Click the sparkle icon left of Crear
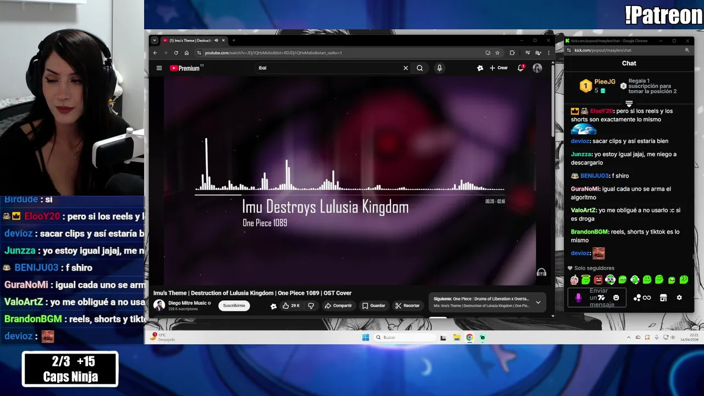704x396 pixels. tap(480, 68)
